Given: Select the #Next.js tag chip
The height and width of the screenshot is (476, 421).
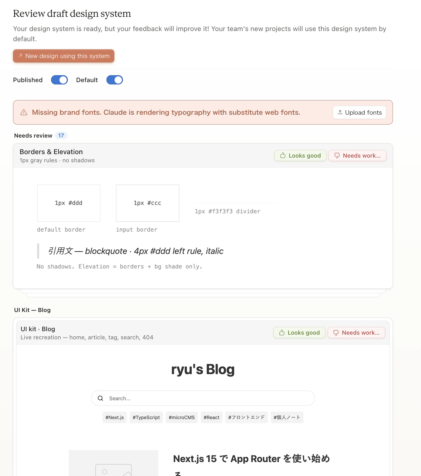Looking at the screenshot, I should pos(114,417).
